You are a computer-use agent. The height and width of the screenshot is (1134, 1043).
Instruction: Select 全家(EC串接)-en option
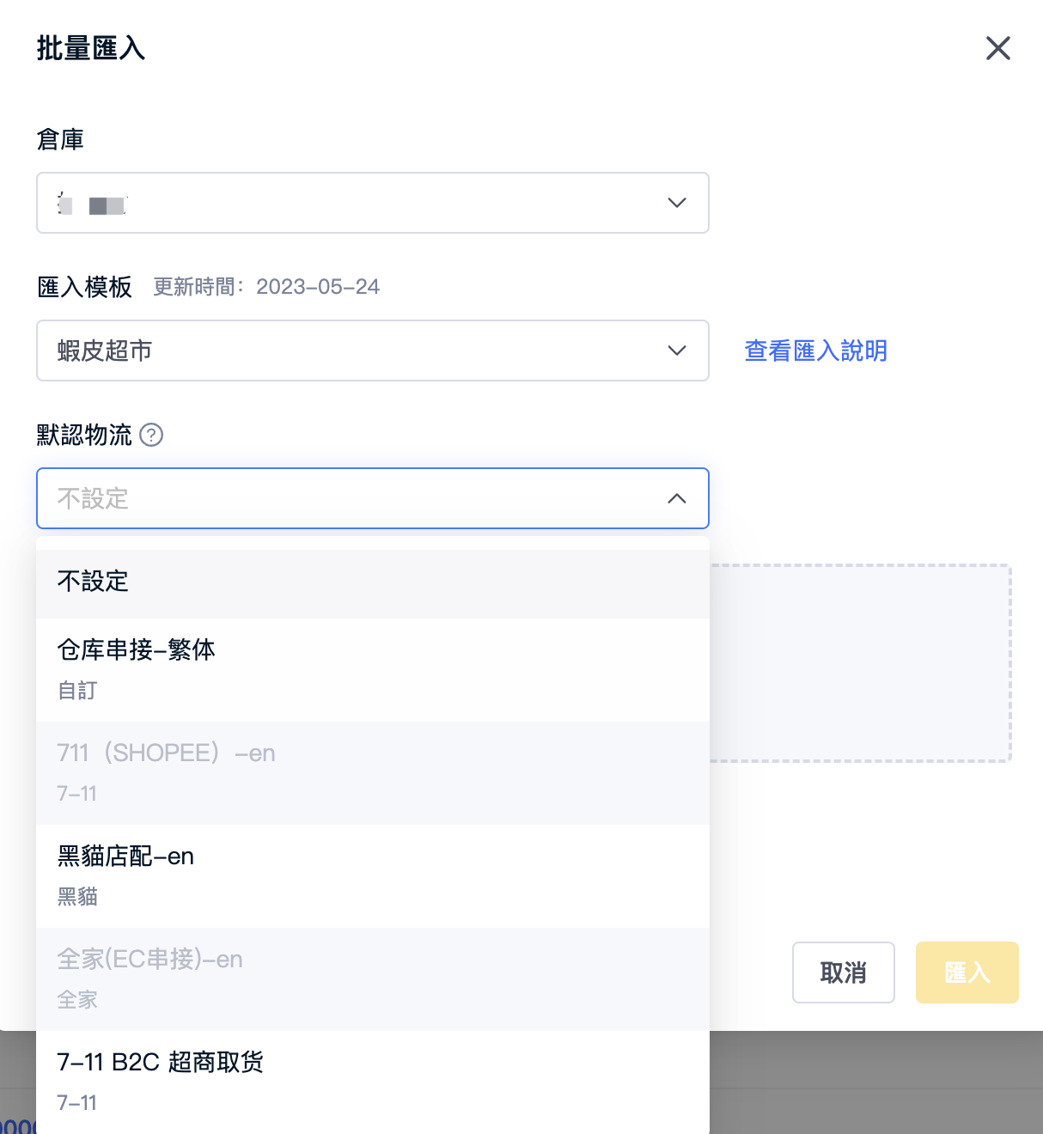373,979
